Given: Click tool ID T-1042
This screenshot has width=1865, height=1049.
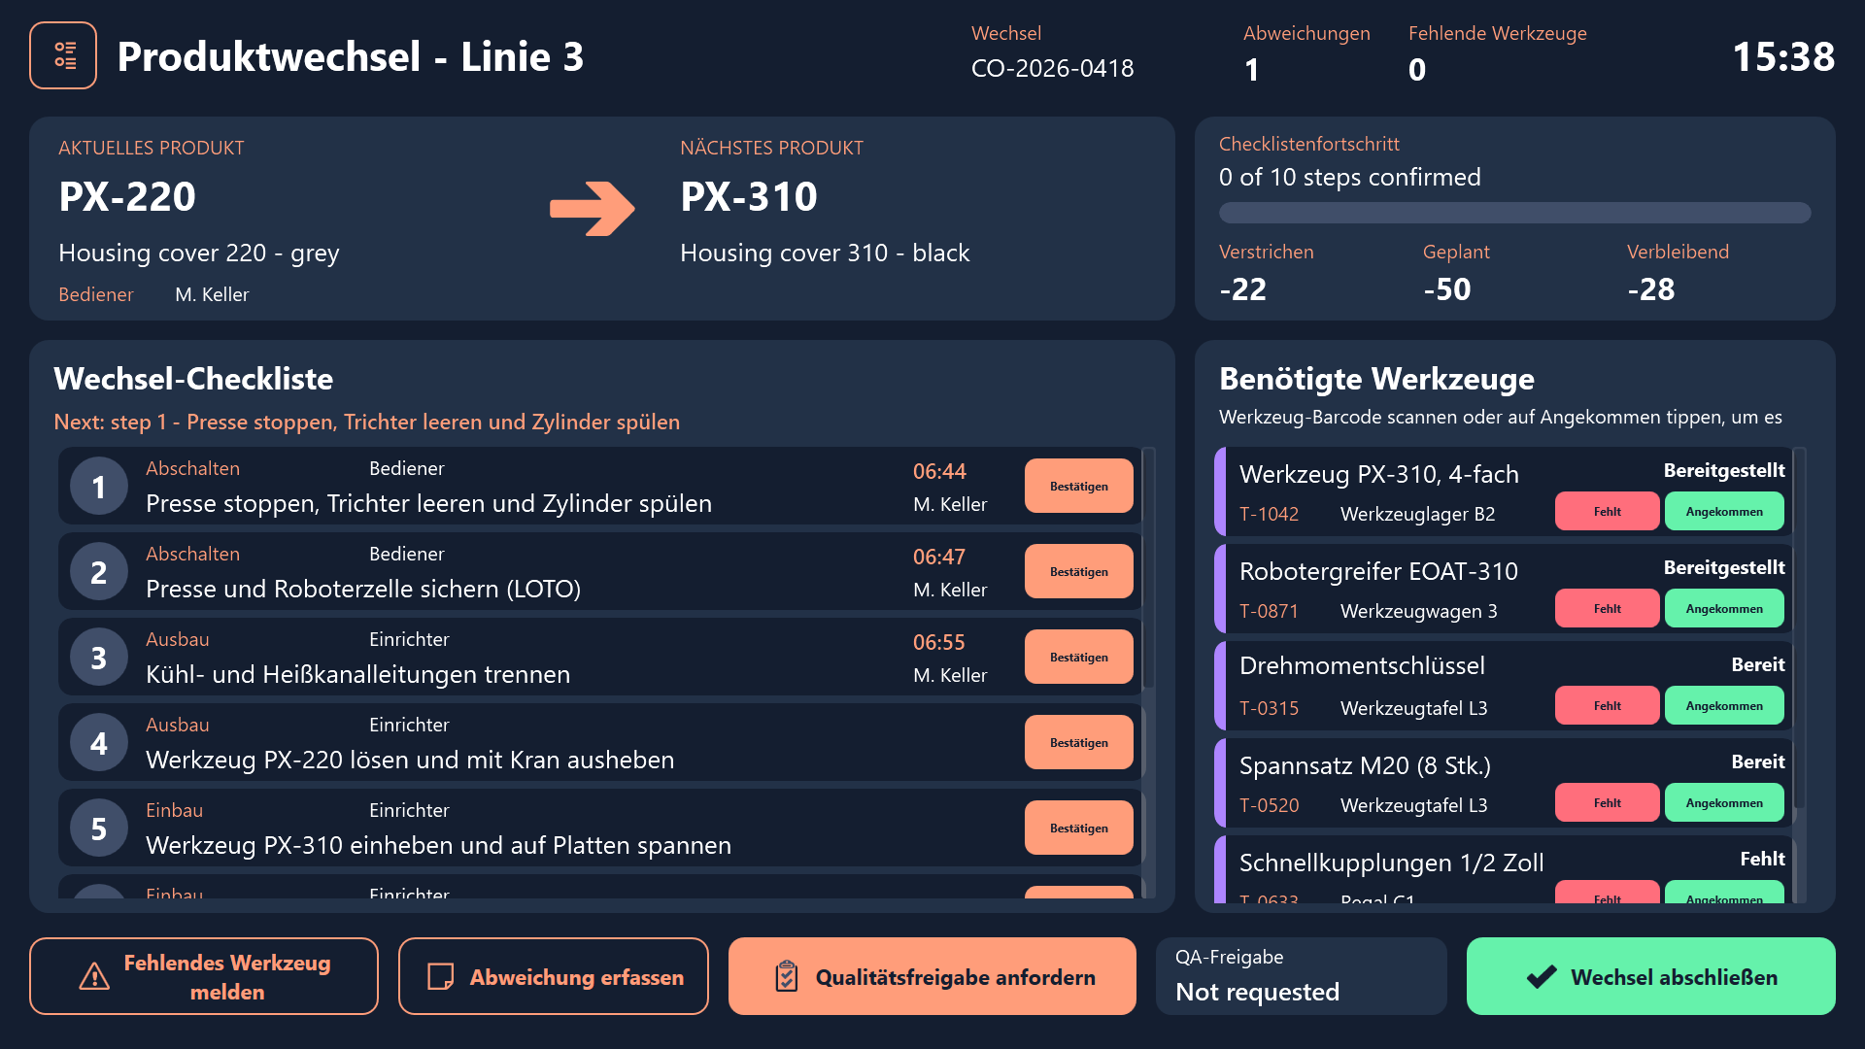Looking at the screenshot, I should 1269,514.
